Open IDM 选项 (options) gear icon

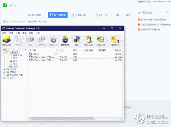click(77, 41)
